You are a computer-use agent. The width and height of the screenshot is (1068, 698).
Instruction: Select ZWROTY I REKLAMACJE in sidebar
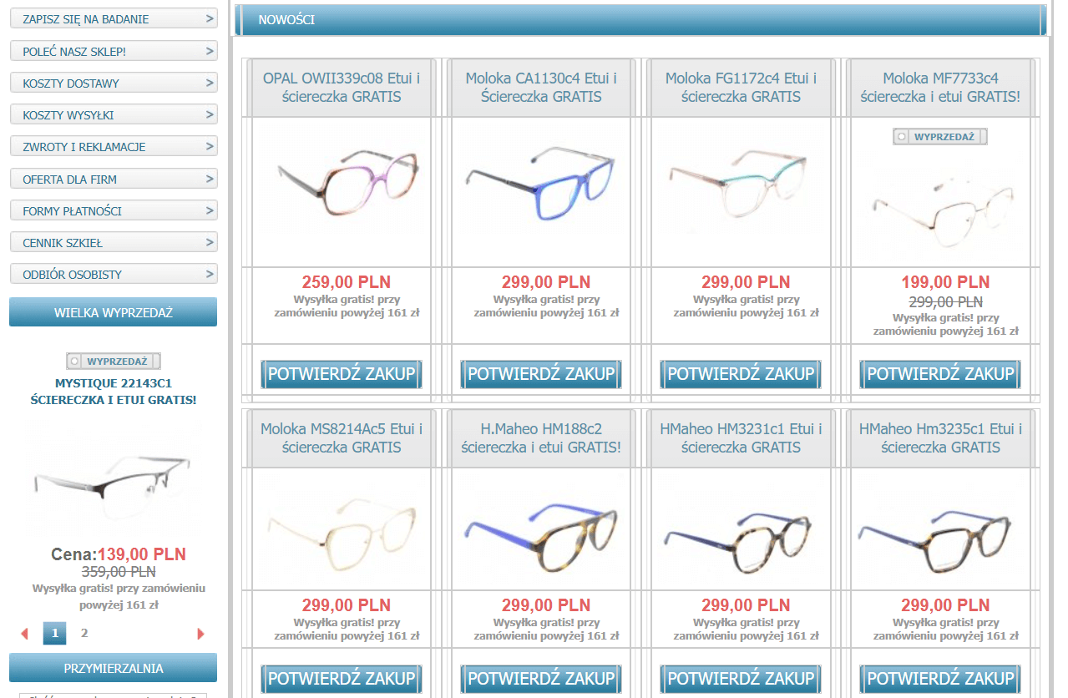click(114, 146)
